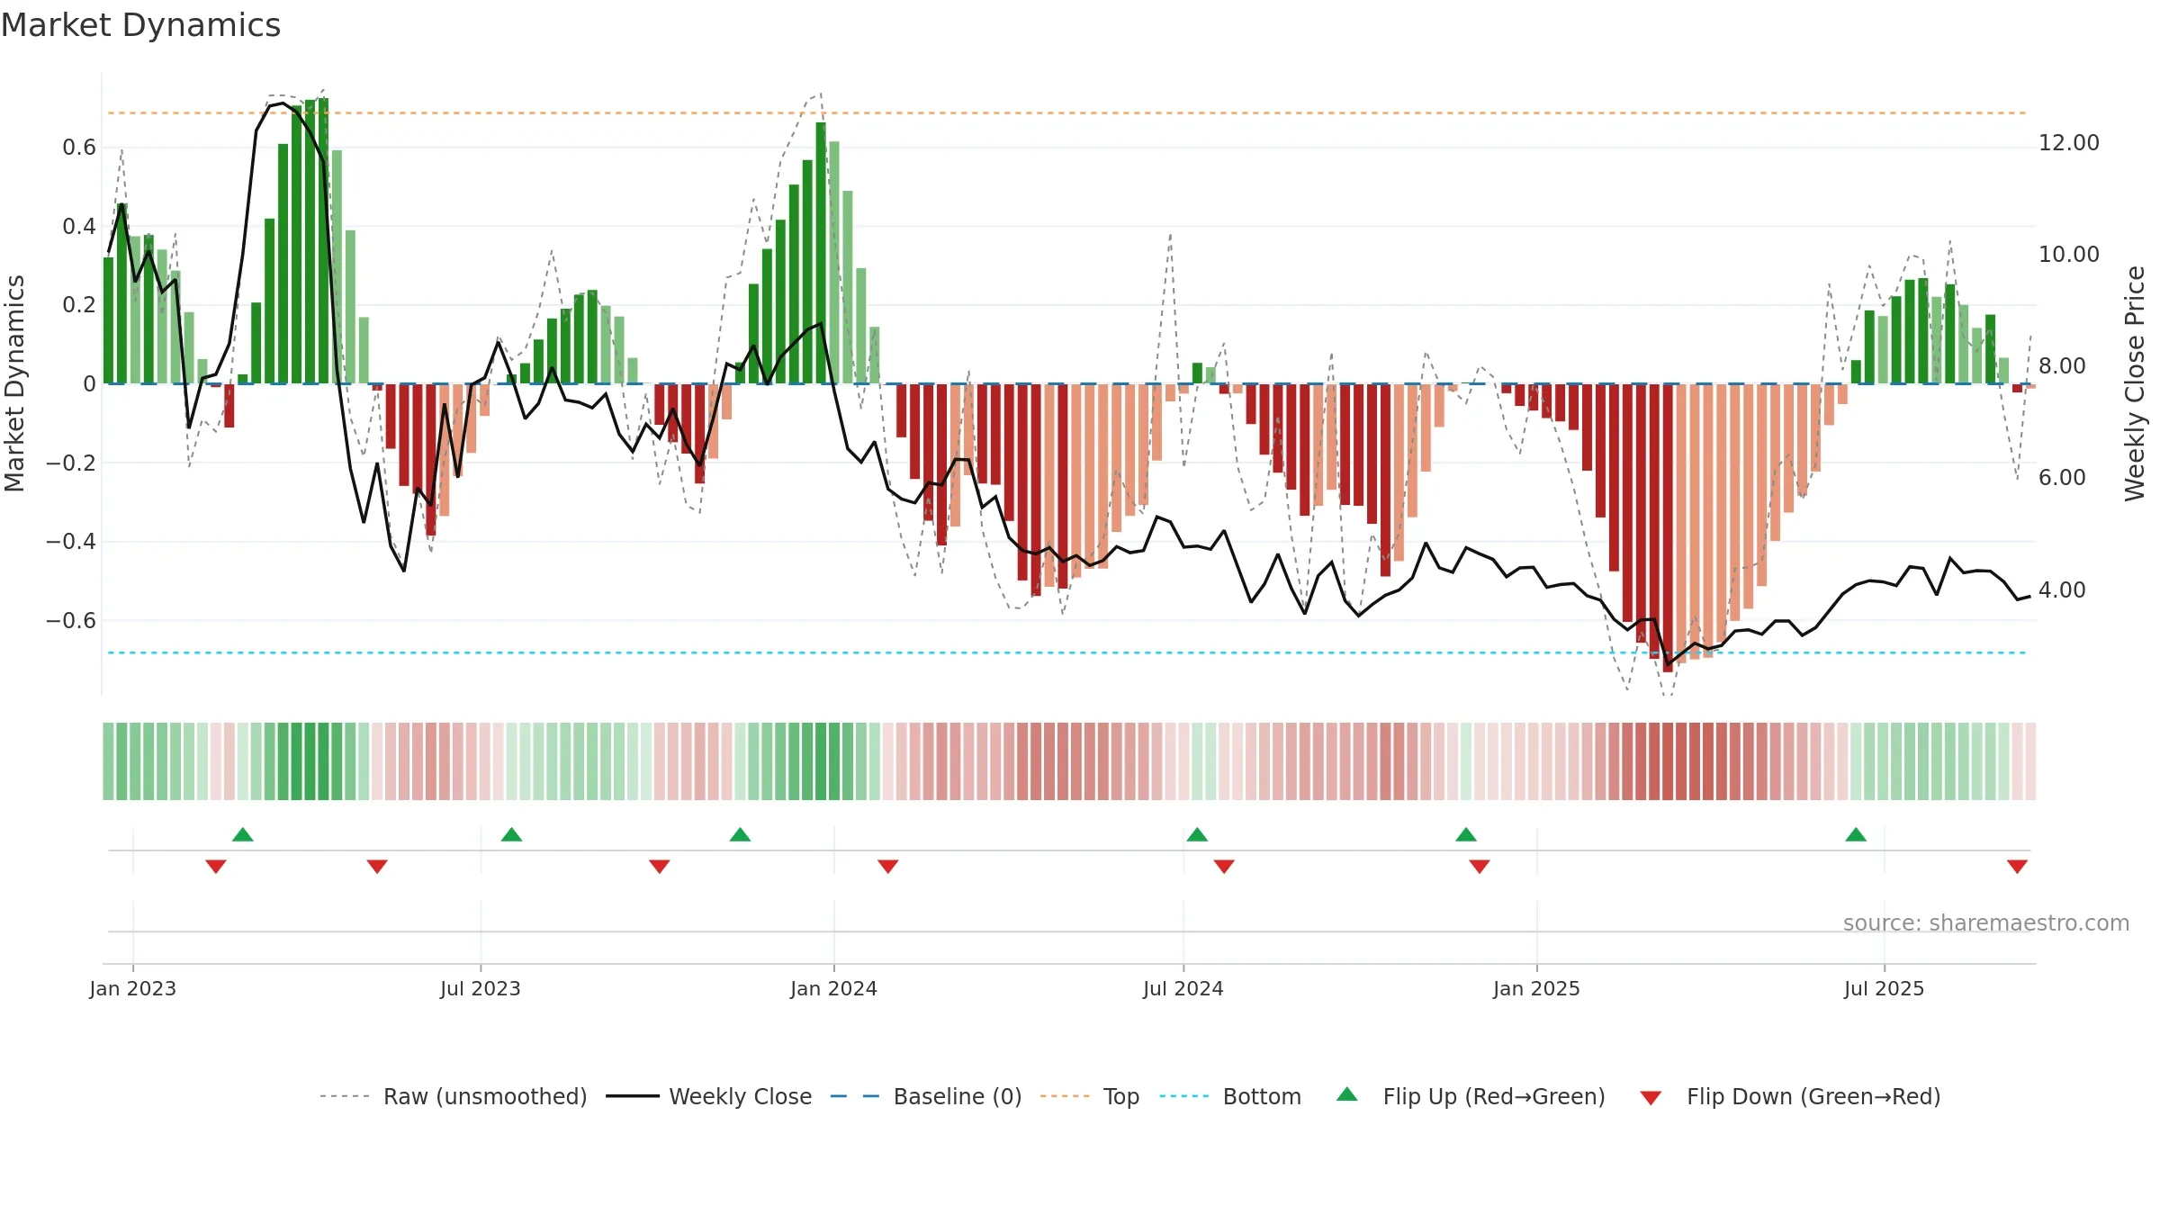The height and width of the screenshot is (1215, 2160).
Task: Click the vertical Market Dynamics left axis title
Action: pyautogui.click(x=14, y=383)
